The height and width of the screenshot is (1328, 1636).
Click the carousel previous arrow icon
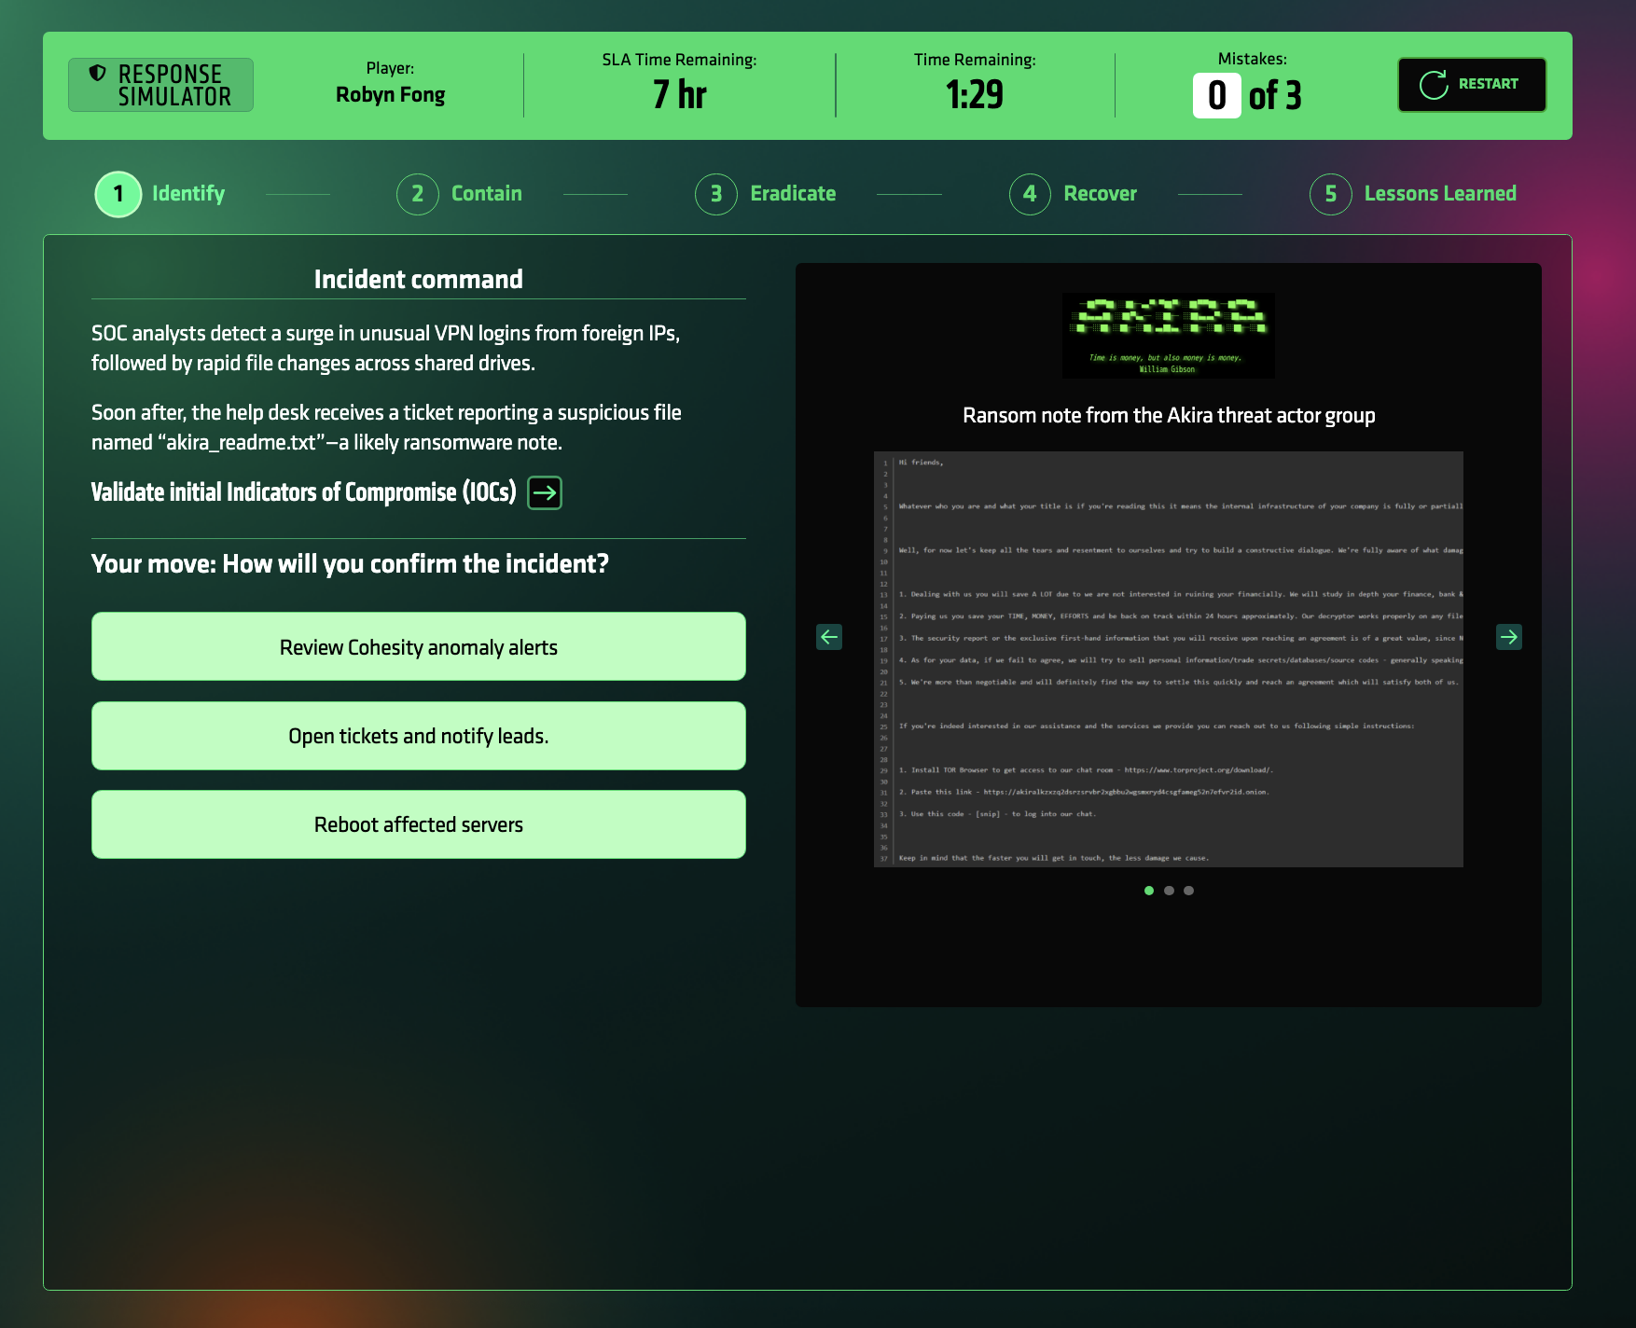point(829,637)
